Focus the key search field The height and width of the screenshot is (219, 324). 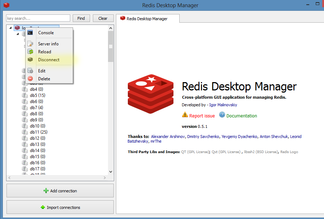[38, 18]
